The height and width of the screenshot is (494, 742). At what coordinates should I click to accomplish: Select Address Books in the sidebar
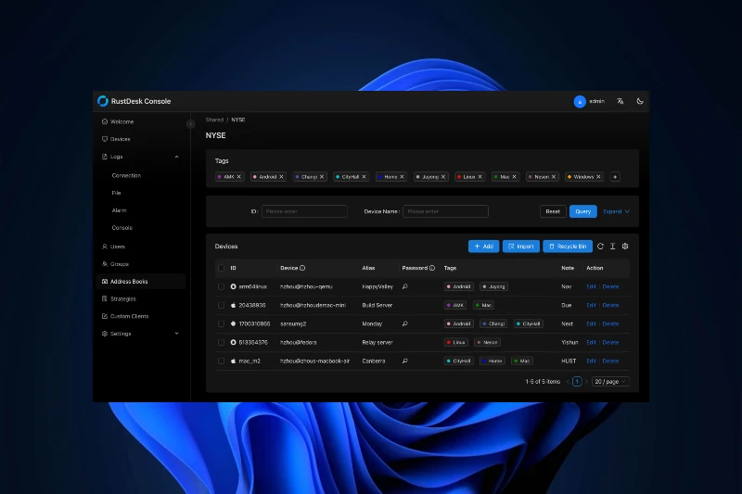click(140, 281)
